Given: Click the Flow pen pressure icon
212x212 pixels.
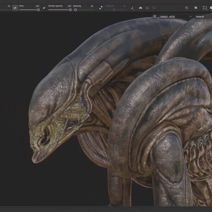Looking at the screenshot, I should 15,7.
